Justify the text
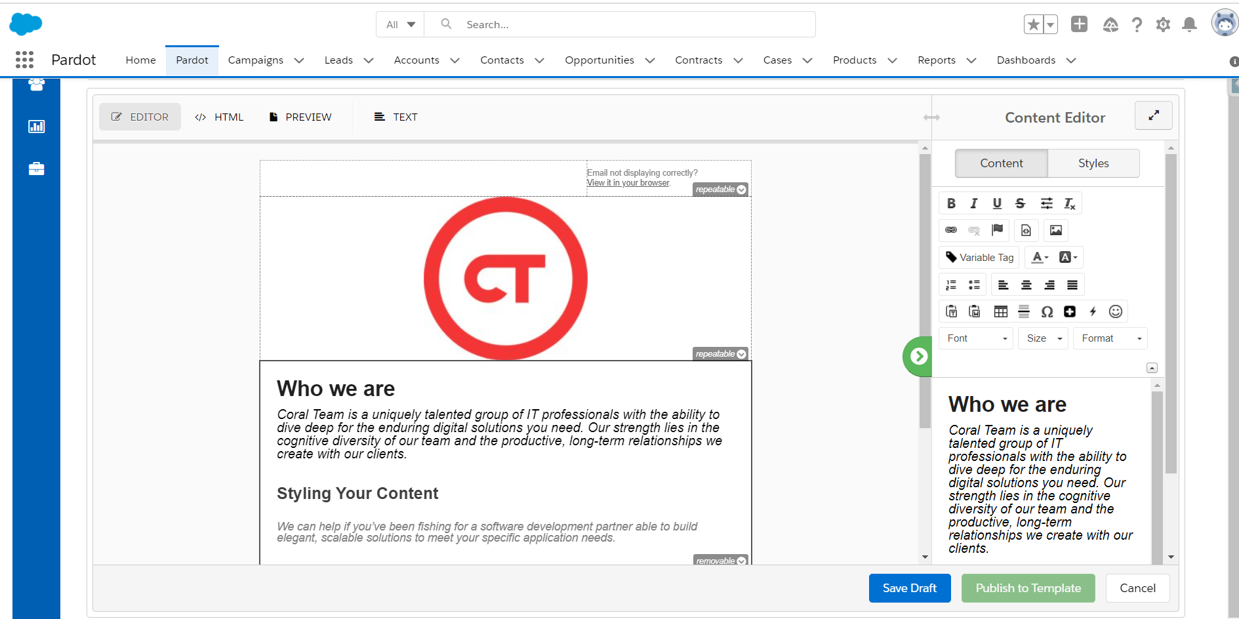This screenshot has width=1239, height=619. [1072, 285]
